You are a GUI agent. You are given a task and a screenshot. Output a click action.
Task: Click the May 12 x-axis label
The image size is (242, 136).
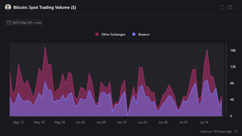18,122
